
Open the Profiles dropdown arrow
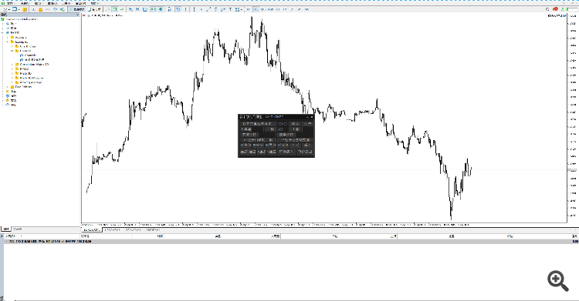point(19,9)
